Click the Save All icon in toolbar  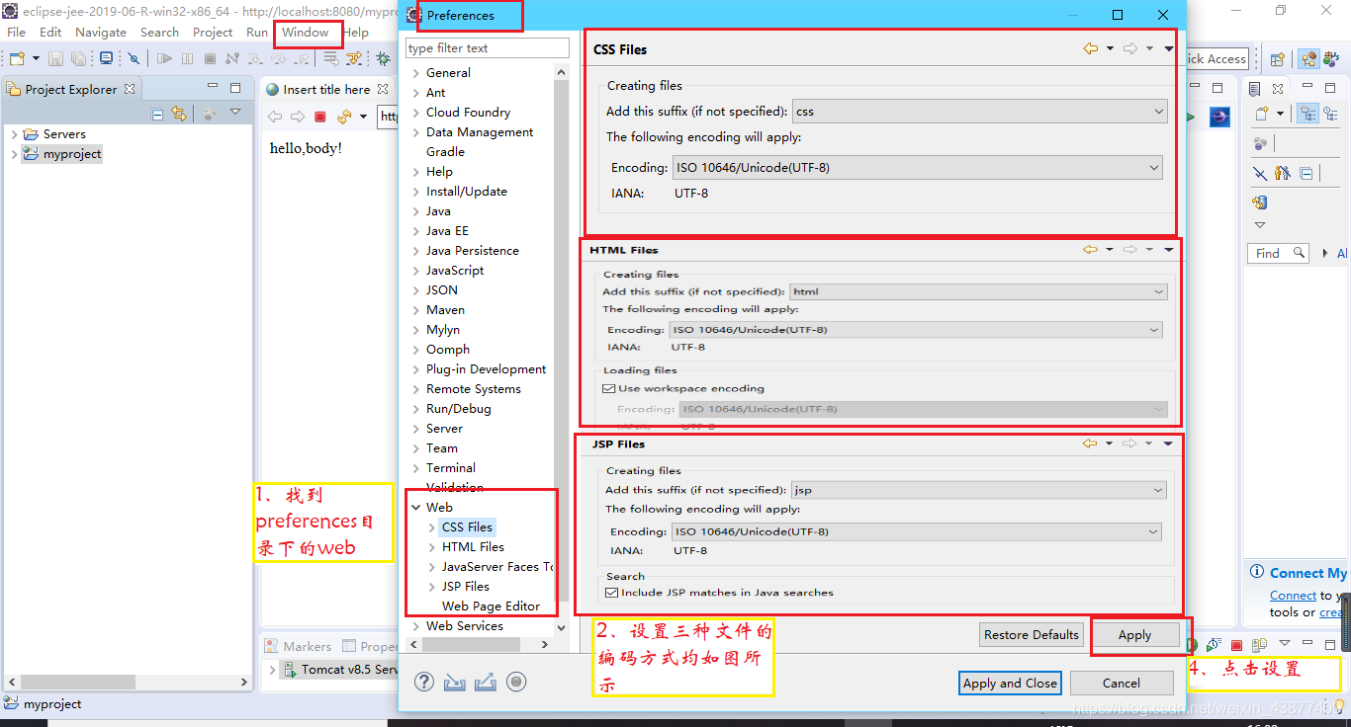coord(79,59)
